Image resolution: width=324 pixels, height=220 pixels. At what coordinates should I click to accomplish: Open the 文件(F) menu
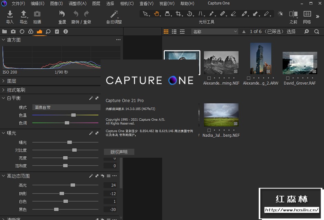point(18,3)
